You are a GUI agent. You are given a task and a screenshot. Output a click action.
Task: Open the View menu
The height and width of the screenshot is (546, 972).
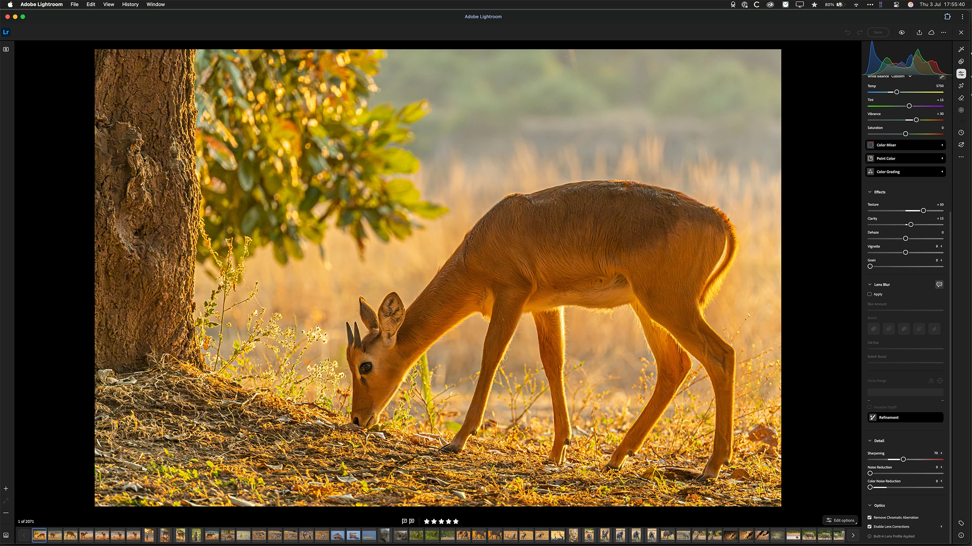click(109, 5)
